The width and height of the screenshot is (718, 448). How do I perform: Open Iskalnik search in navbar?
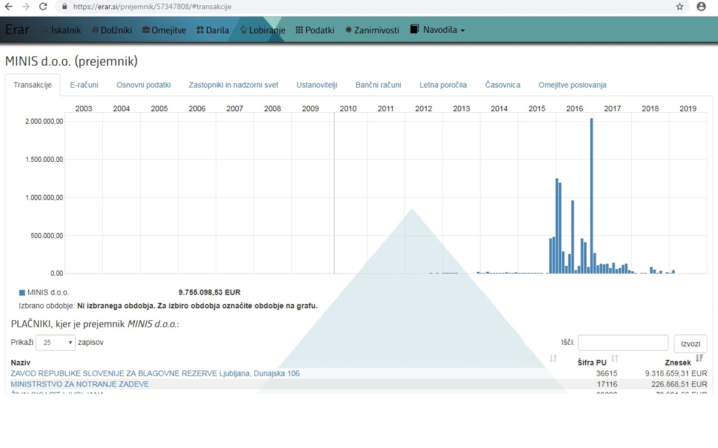coord(62,30)
